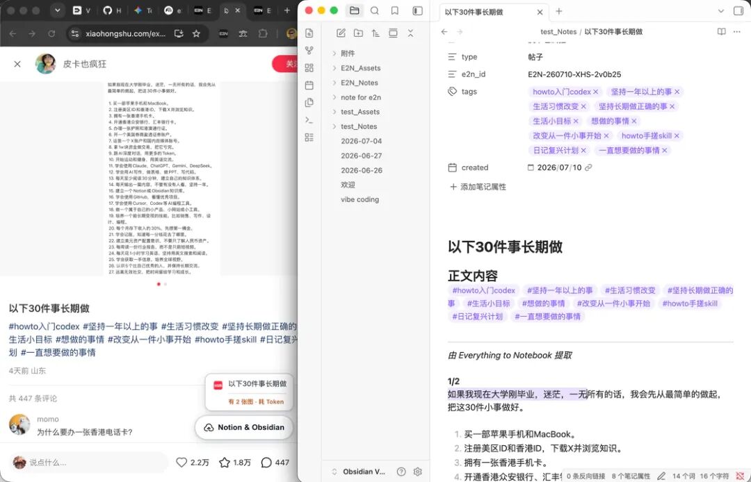Reload the xiaohongshu page in the browser
Image resolution: width=751 pixels, height=482 pixels.
[51, 33]
